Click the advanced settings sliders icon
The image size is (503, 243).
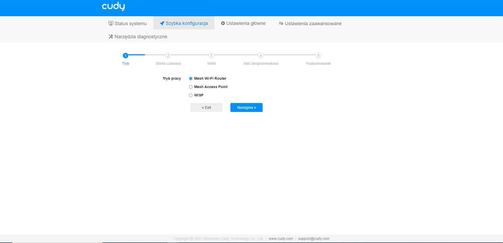pos(281,23)
